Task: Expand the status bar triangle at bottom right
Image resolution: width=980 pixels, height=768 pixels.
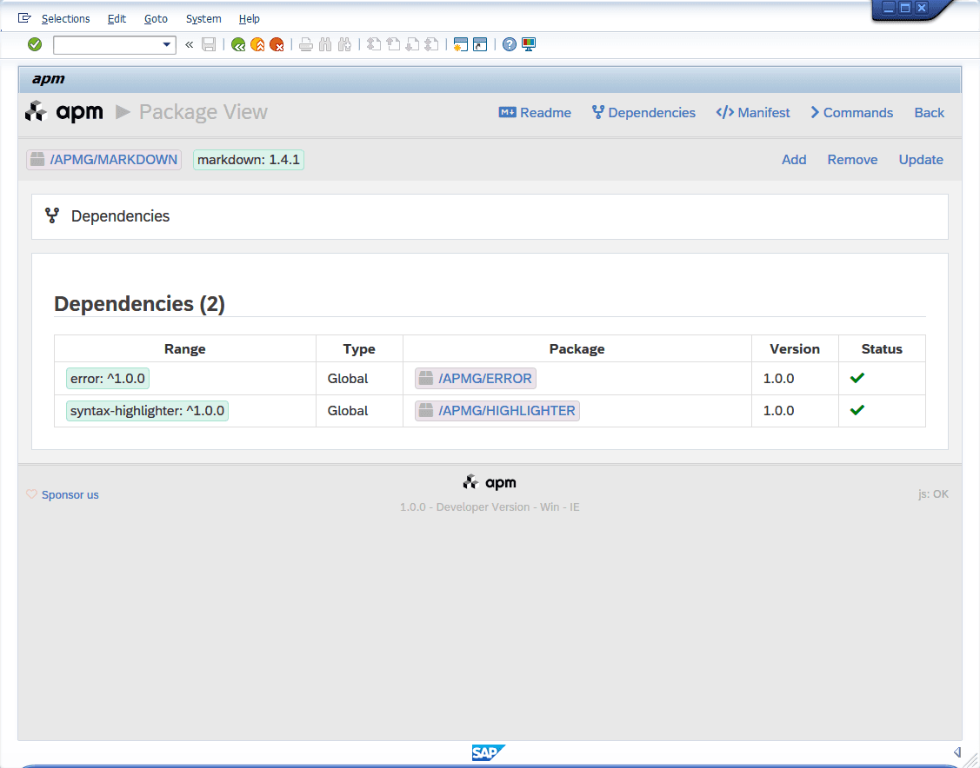Action: 957,751
